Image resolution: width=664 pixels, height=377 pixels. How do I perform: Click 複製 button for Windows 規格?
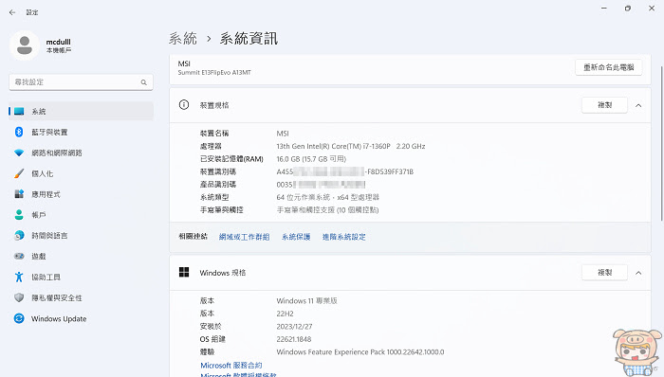604,273
